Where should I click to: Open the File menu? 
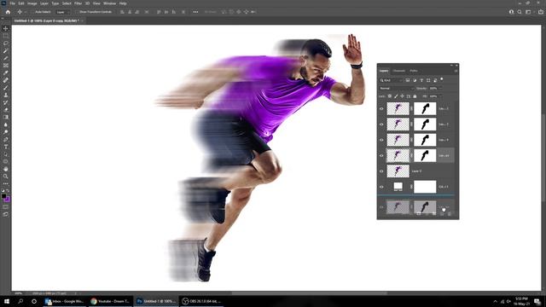pyautogui.click(x=12, y=3)
